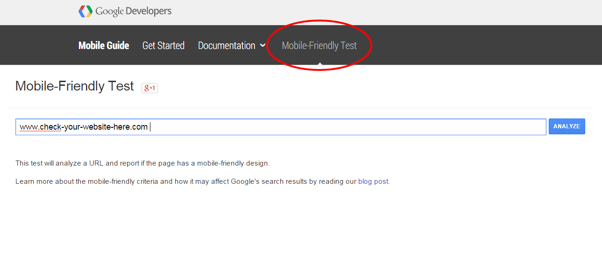Open the Get Started page
Screen dimensions: 602x271
163,45
